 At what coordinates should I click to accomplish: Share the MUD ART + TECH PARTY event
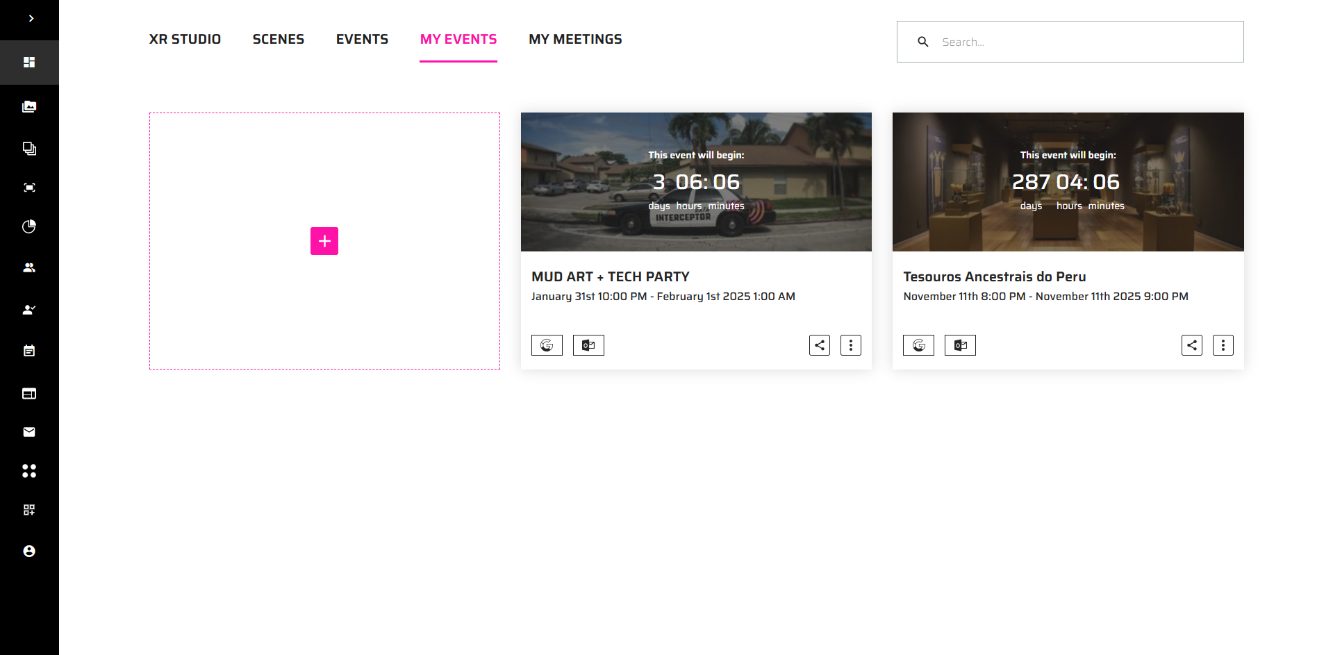[x=820, y=345]
